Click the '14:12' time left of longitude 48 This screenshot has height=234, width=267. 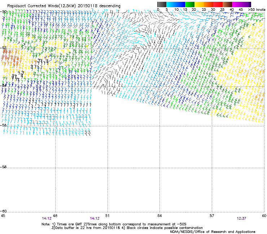point(47,219)
